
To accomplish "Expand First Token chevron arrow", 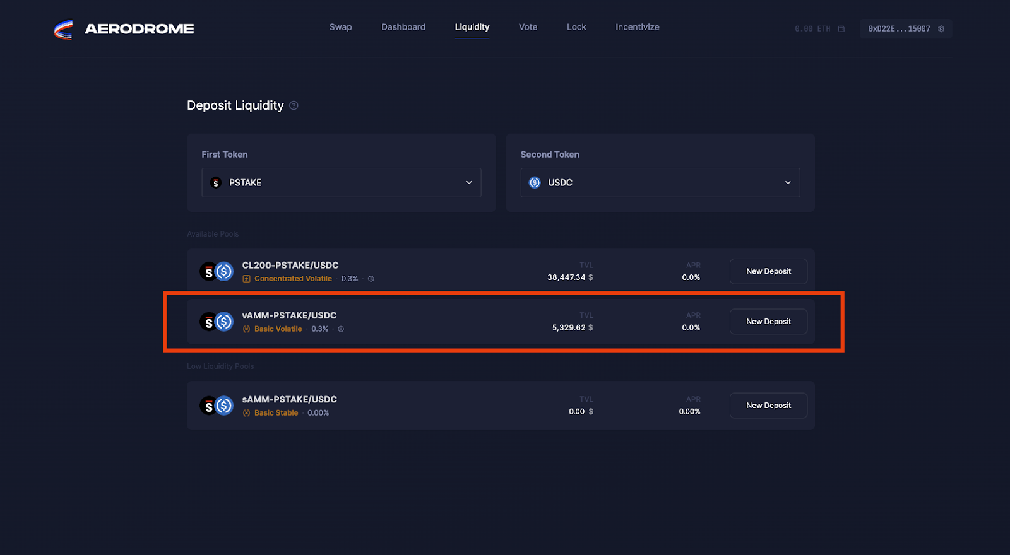I will (x=469, y=183).
